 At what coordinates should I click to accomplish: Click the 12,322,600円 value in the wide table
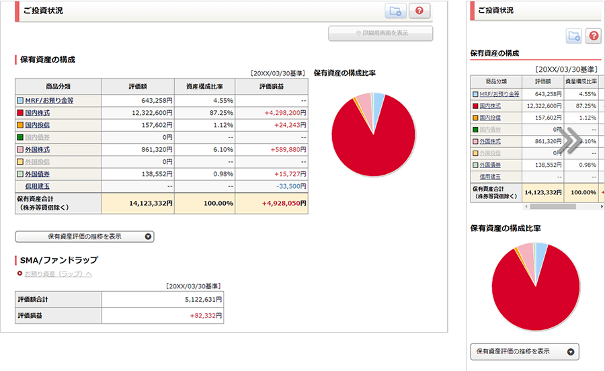(x=152, y=113)
